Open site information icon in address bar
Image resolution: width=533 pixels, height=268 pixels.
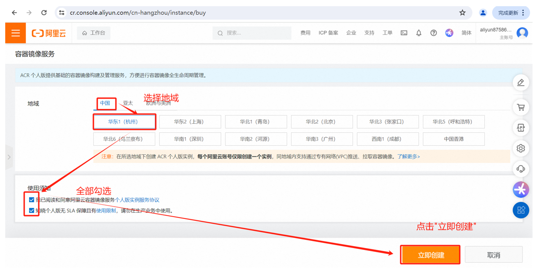pyautogui.click(x=61, y=13)
